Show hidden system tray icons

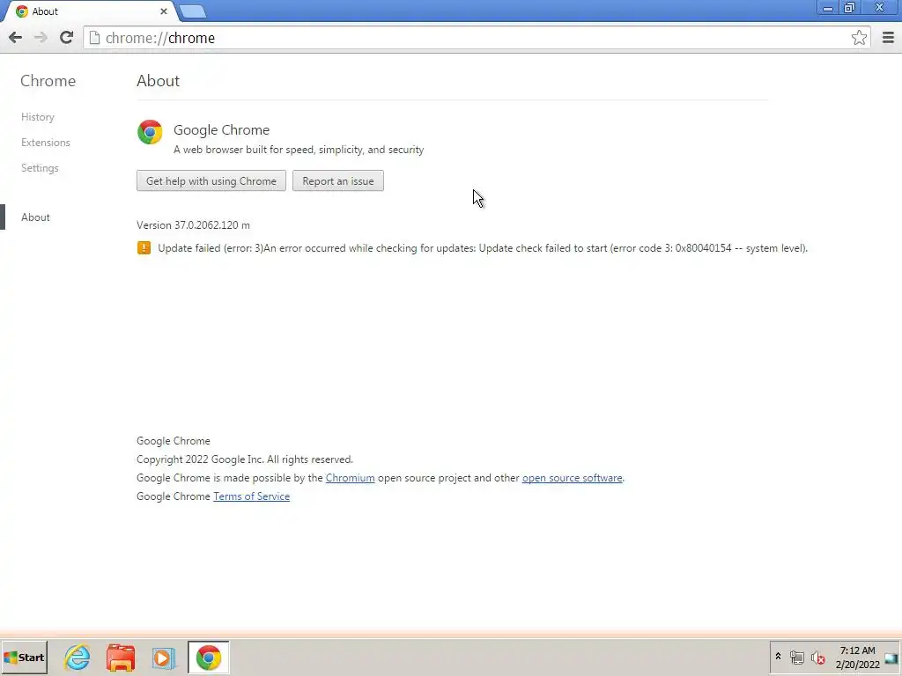[x=778, y=657]
